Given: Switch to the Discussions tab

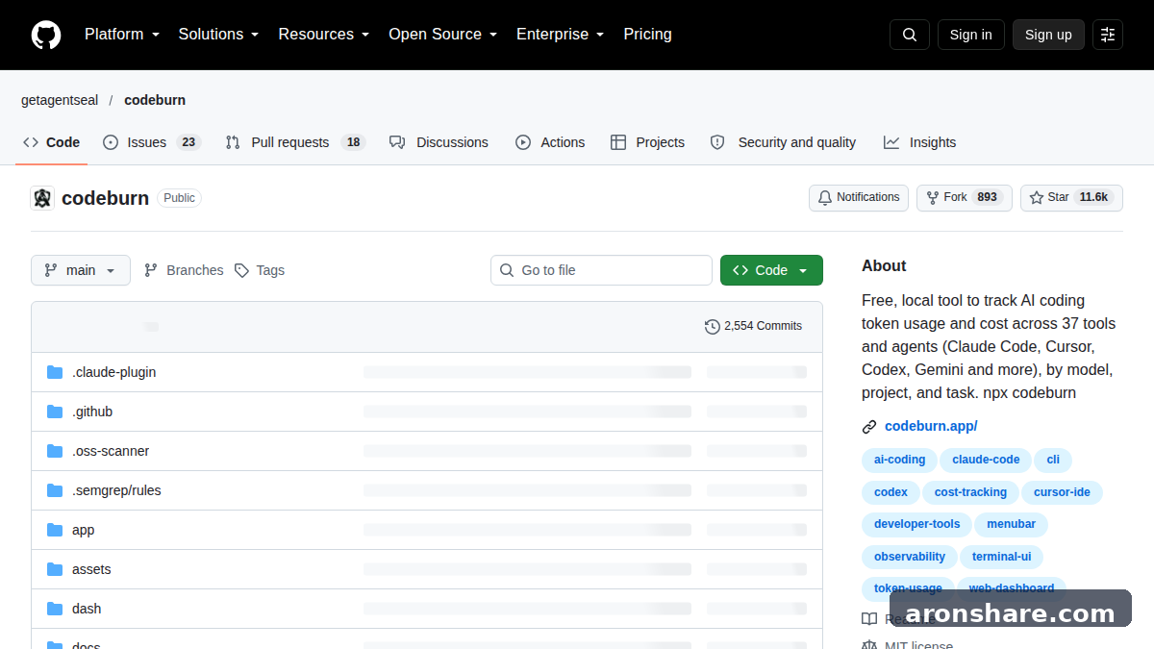Looking at the screenshot, I should (x=439, y=142).
